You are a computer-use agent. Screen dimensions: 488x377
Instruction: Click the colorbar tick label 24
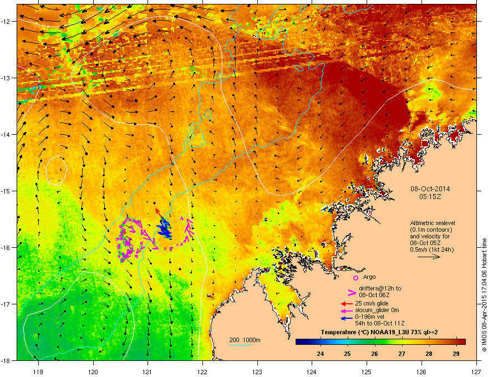click(321, 354)
